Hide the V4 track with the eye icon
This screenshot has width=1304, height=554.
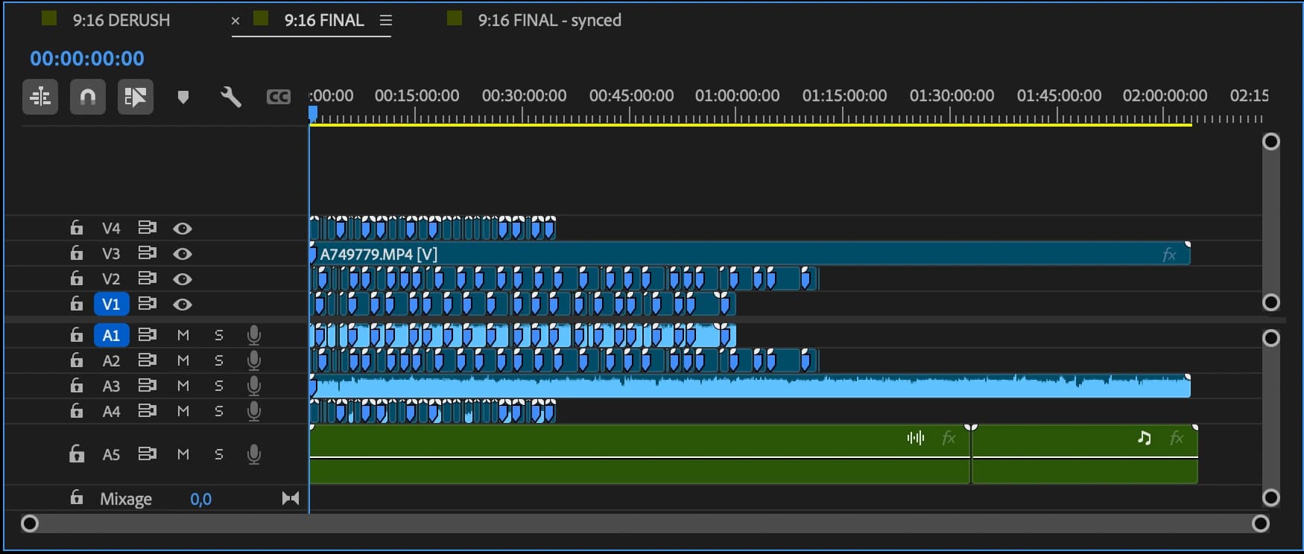tap(183, 229)
